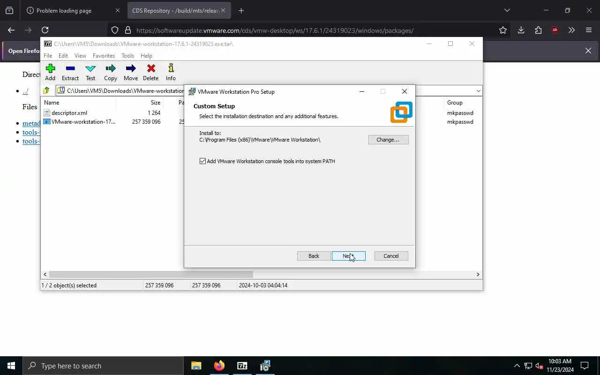Click Change... to alter install folder
Image resolution: width=600 pixels, height=375 pixels.
coord(388,140)
